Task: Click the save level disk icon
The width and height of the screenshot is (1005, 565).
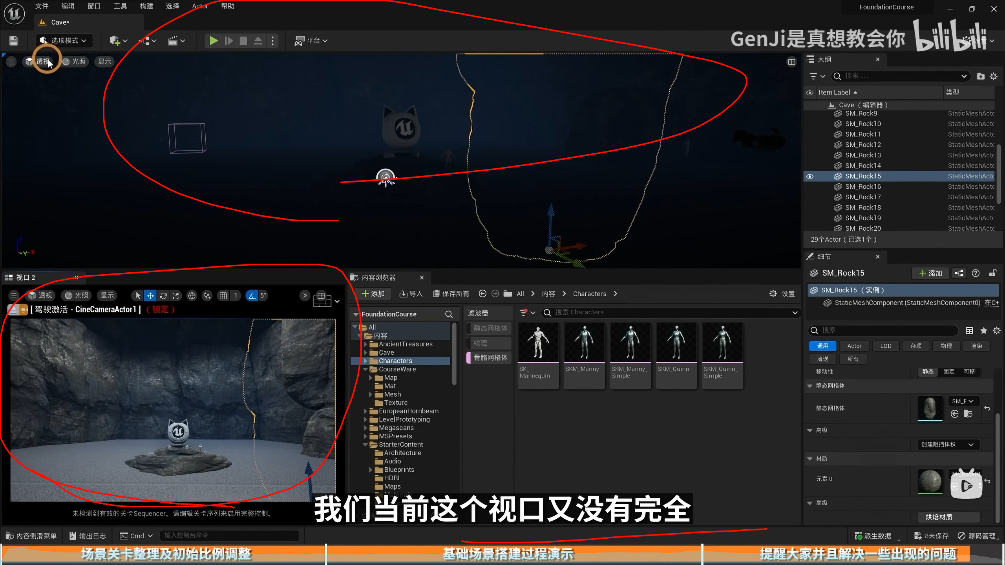Action: click(x=14, y=40)
